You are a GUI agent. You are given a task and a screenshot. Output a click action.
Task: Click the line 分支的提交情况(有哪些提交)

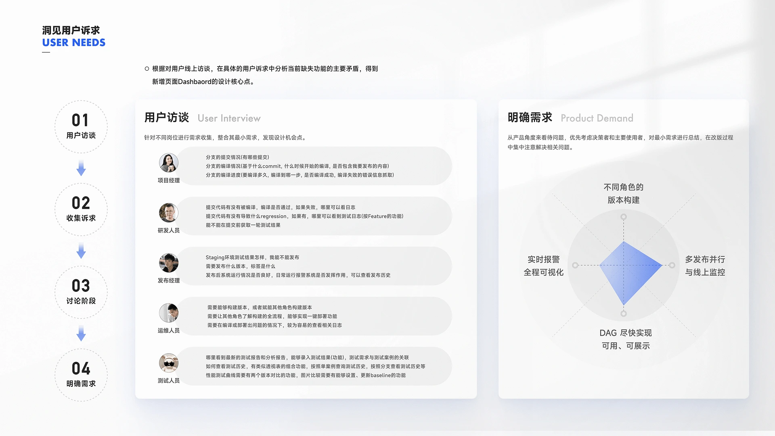(x=237, y=157)
